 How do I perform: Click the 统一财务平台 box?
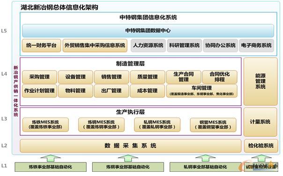41,45
